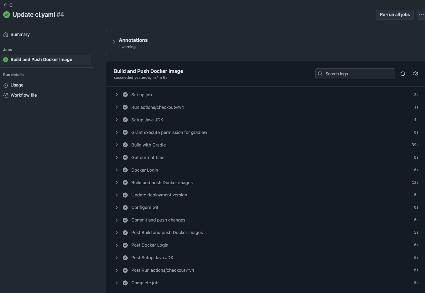
Task: Expand the Annotations section
Action: (114, 42)
